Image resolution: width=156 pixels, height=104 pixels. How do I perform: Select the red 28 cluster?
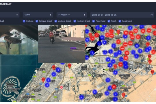(120, 65)
